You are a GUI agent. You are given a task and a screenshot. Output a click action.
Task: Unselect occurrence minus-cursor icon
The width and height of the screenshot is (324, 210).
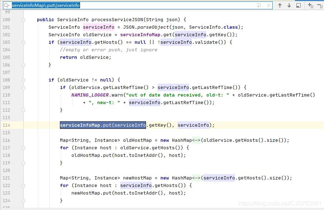[320, 5]
